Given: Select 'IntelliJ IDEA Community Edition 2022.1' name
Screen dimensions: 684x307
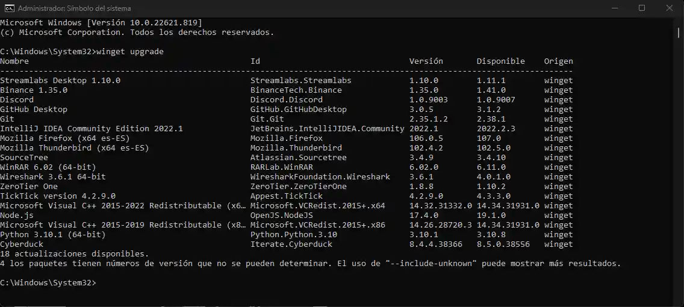Looking at the screenshot, I should point(92,129).
